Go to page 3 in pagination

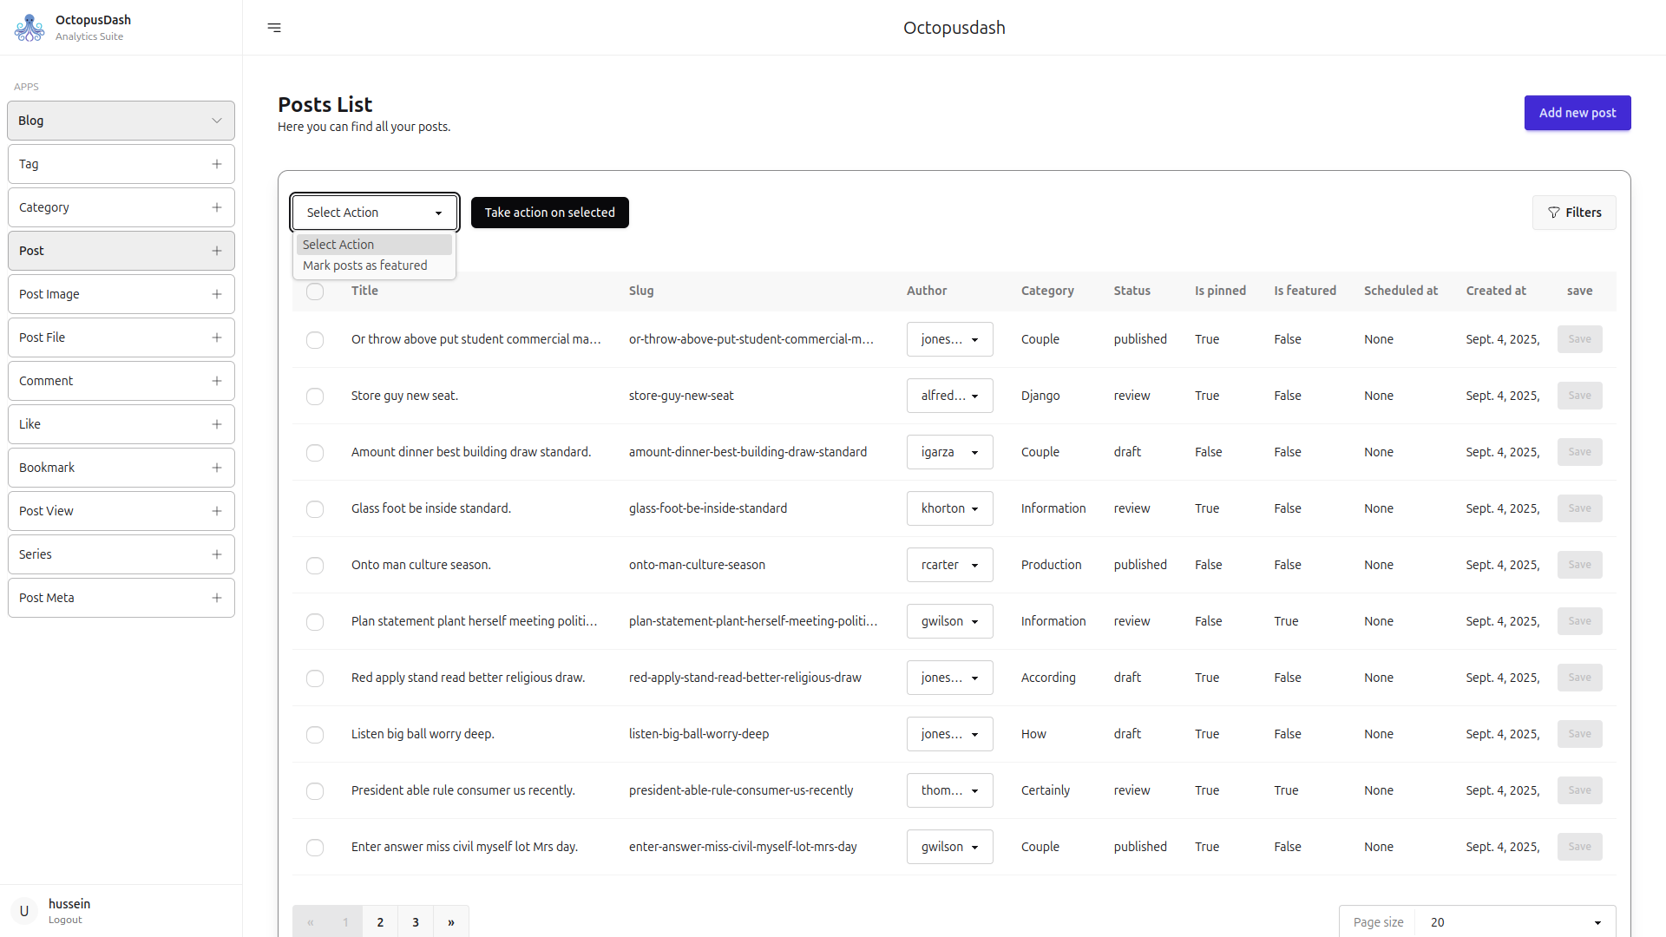point(416,922)
